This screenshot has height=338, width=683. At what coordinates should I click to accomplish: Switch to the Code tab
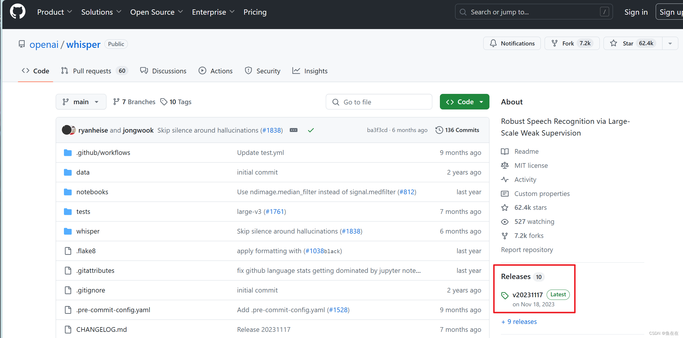click(35, 71)
